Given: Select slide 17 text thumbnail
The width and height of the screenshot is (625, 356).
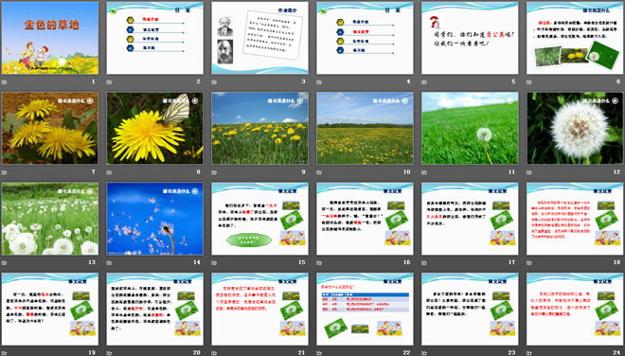Looking at the screenshot, I should [470, 219].
